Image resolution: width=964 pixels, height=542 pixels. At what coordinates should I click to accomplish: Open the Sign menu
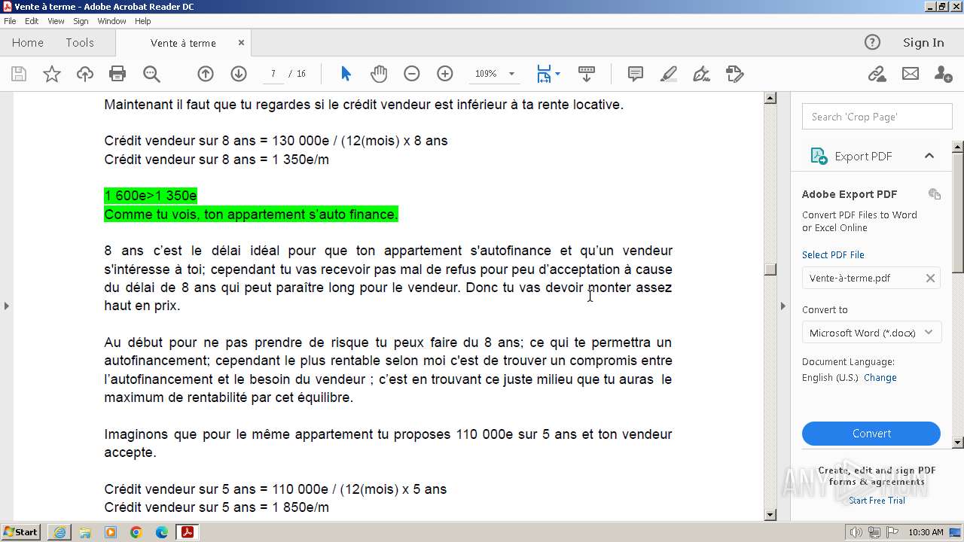click(x=81, y=21)
